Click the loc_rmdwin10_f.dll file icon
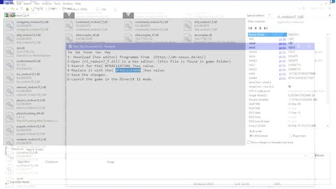This screenshot has height=189, width=336. [x=10, y=78]
